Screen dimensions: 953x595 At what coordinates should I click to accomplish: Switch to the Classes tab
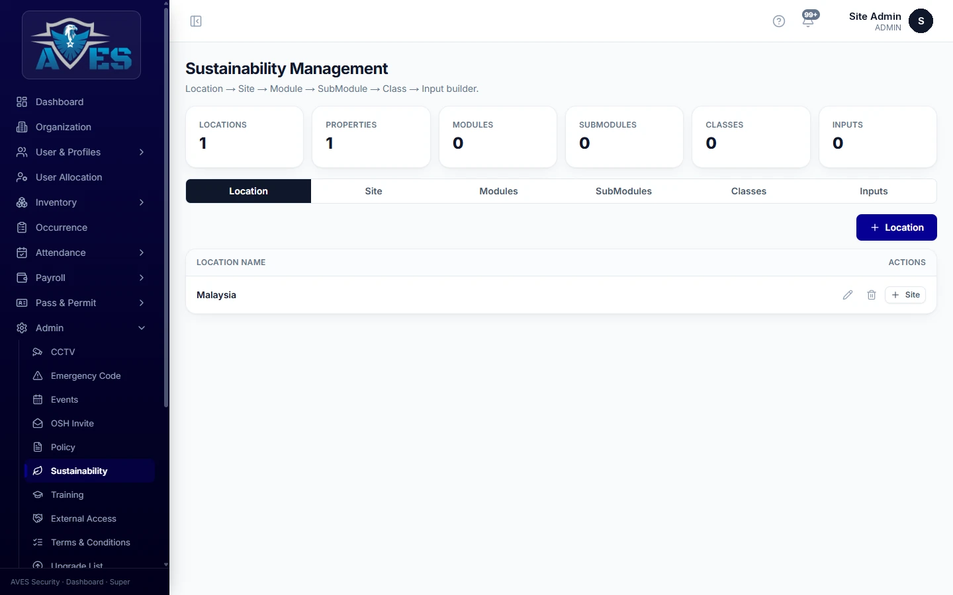click(x=749, y=191)
